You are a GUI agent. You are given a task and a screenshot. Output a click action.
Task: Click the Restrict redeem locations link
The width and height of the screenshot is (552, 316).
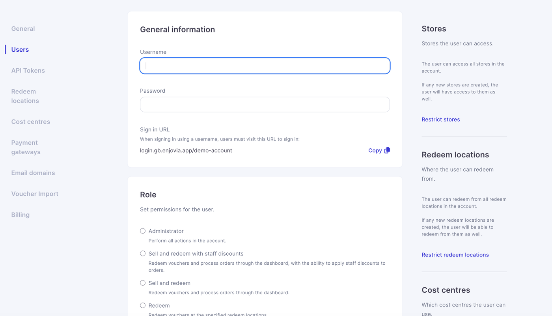pos(455,255)
